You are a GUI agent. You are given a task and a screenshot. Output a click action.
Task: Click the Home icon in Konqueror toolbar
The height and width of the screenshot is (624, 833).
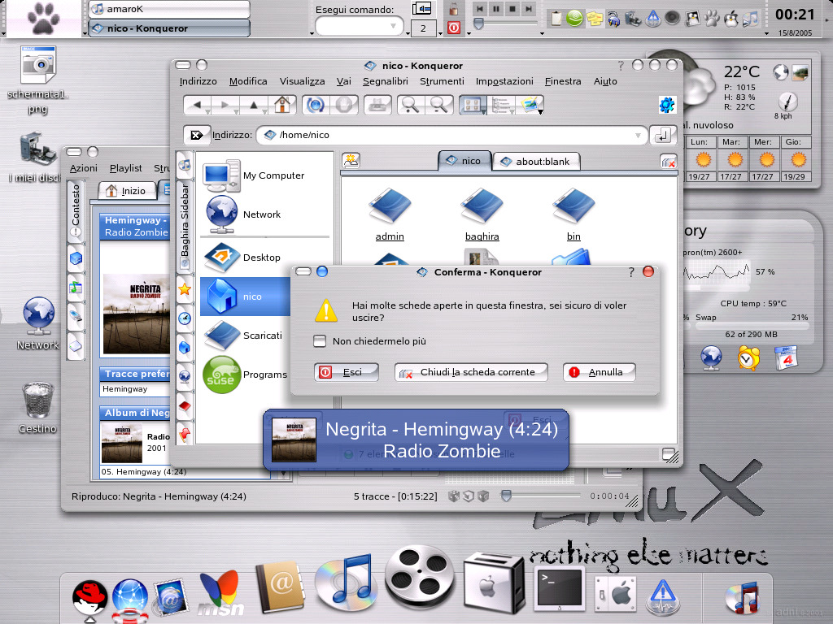(x=282, y=105)
